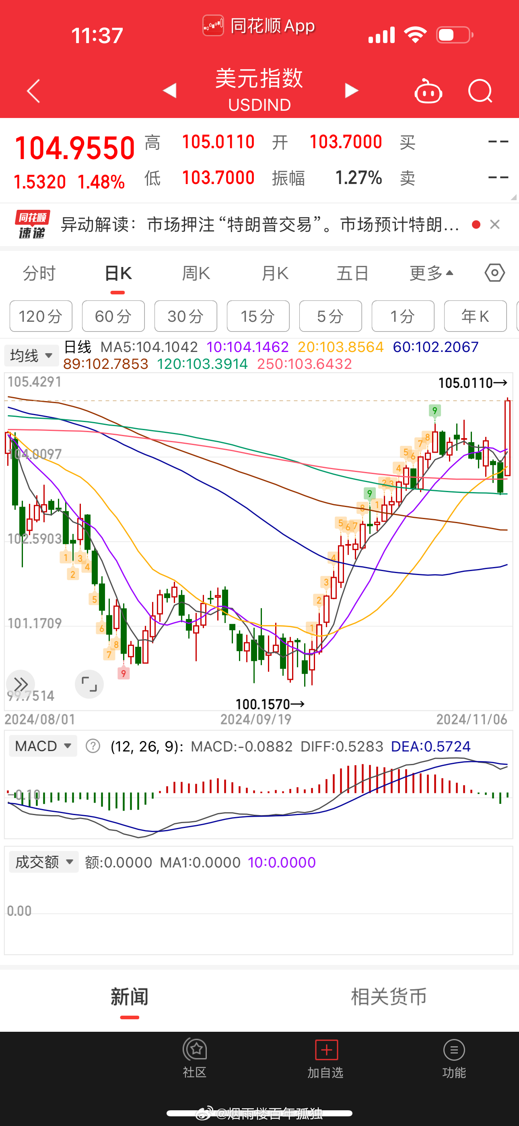519x1126 pixels.
Task: Tap the 60:102.2067 moving average value
Action: point(436,347)
